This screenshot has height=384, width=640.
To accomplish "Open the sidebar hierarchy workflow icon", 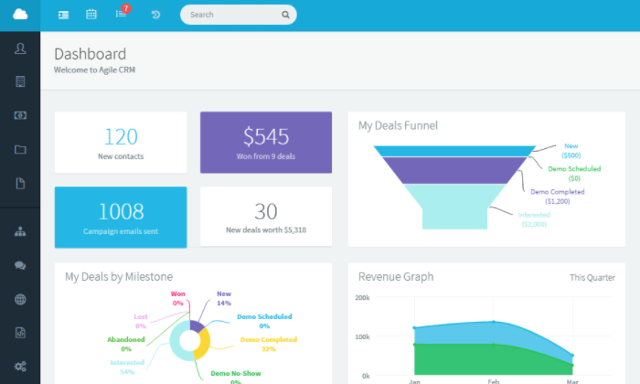I will click(x=20, y=231).
